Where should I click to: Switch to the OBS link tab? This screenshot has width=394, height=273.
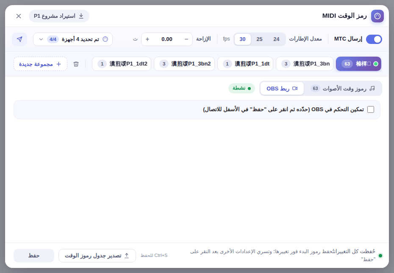pyautogui.click(x=282, y=88)
